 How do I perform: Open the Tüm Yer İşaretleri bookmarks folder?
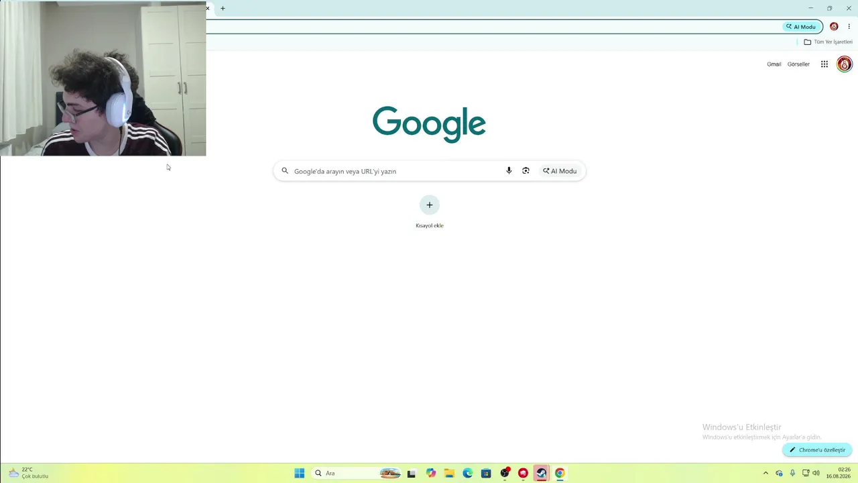(829, 42)
